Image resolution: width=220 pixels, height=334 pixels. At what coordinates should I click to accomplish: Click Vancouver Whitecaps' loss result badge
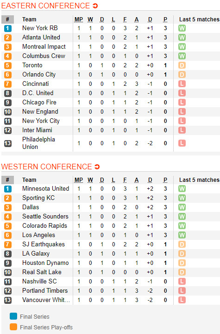(x=182, y=300)
